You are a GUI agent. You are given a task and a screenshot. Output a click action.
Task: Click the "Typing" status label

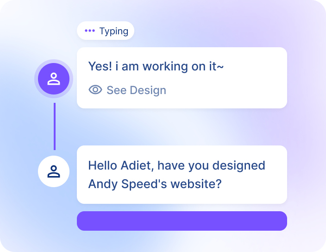pos(113,31)
